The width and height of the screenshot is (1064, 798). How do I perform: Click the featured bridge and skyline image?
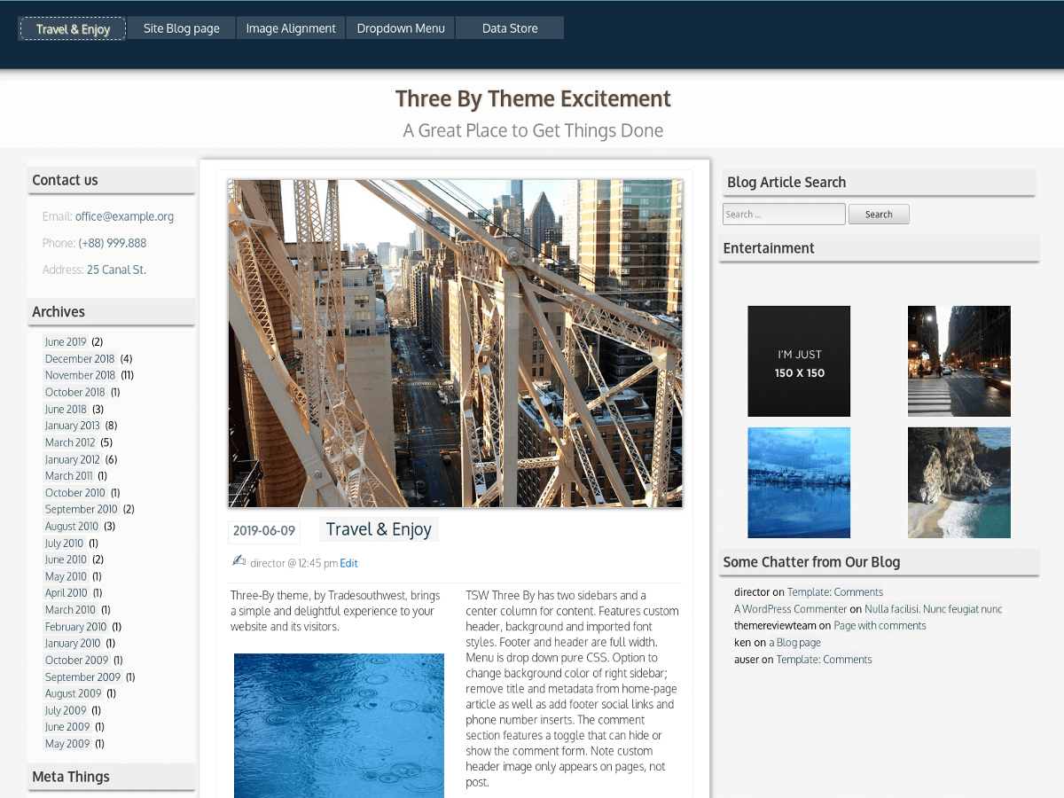click(456, 343)
